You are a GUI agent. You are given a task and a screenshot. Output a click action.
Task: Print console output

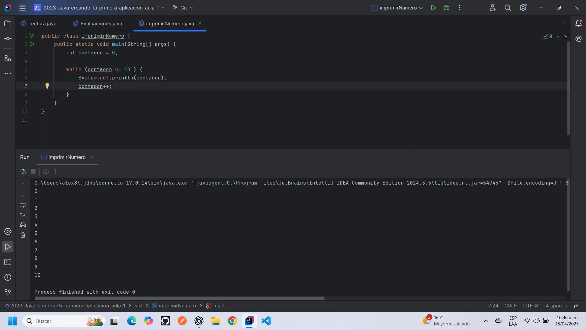tap(23, 225)
